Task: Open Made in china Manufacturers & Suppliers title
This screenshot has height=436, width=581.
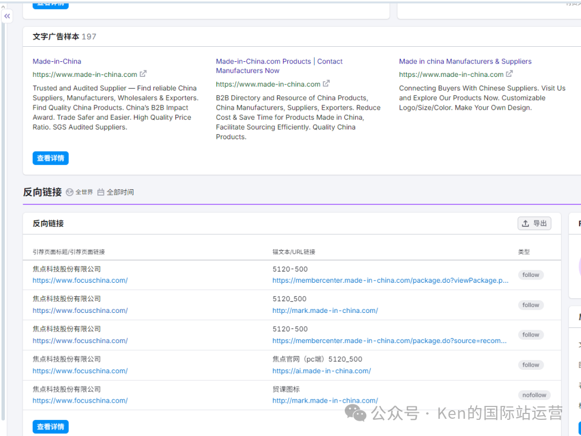Action: 465,61
